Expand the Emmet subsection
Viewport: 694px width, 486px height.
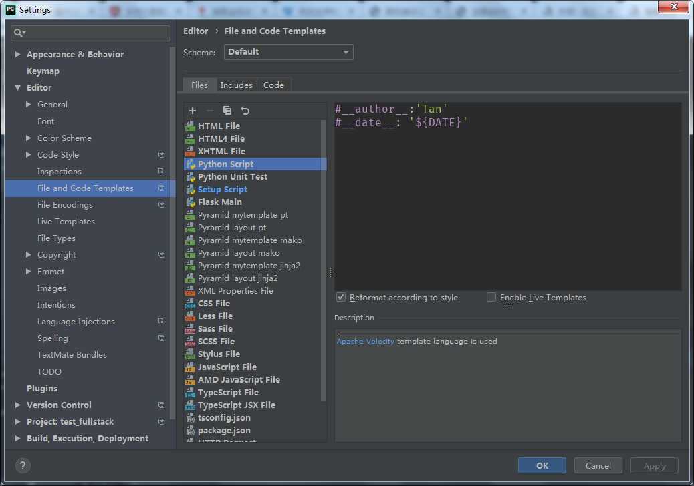pyautogui.click(x=28, y=271)
